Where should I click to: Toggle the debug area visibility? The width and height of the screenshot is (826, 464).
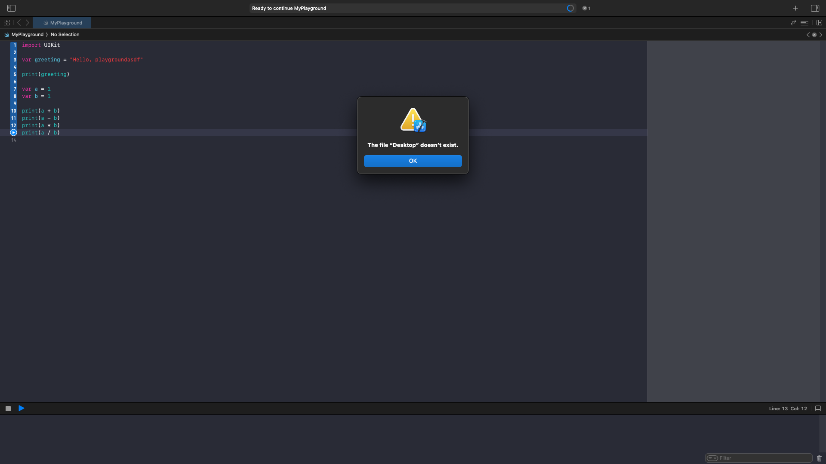coord(818,409)
